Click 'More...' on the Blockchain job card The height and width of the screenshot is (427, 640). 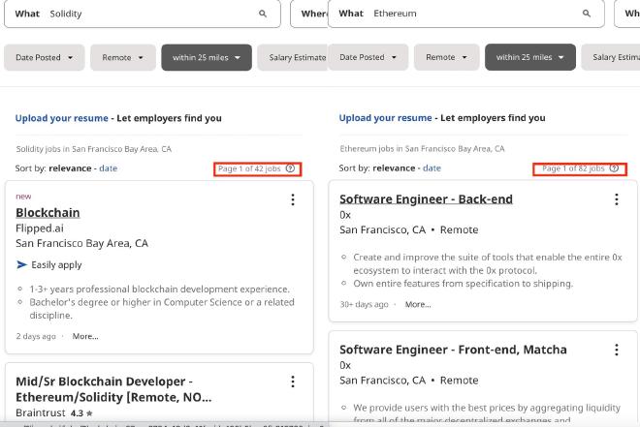85,336
